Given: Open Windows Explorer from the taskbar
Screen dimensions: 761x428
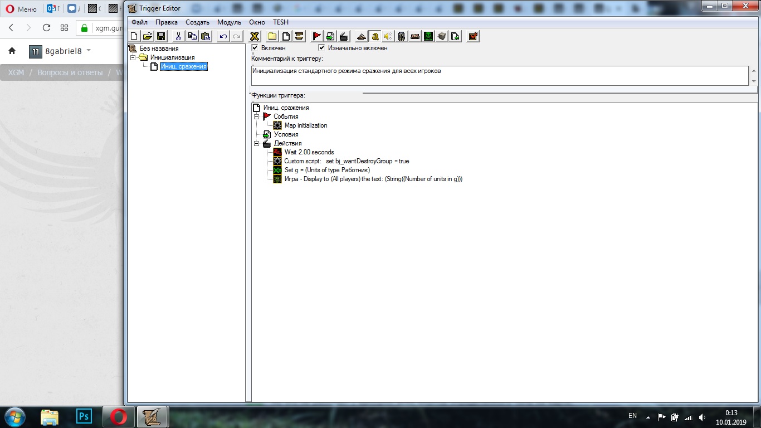Looking at the screenshot, I should click(x=50, y=417).
